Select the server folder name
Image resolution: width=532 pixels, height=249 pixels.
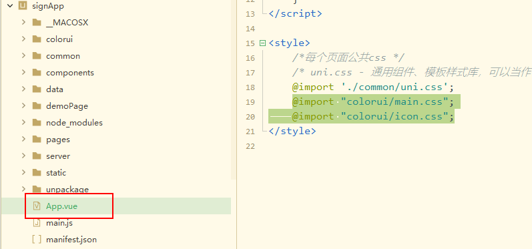58,156
